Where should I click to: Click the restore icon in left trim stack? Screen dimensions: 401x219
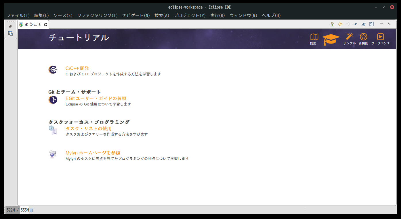[x=10, y=26]
